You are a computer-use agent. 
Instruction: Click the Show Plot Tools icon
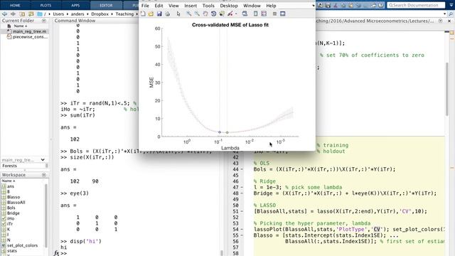point(283,14)
